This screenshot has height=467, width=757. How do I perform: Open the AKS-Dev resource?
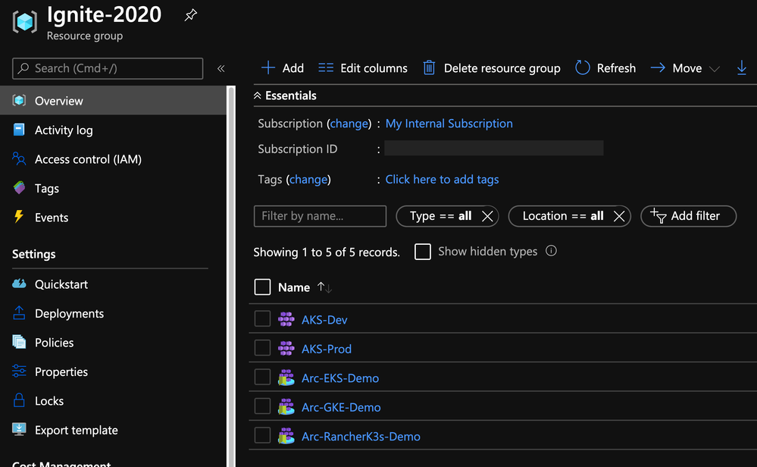pyautogui.click(x=324, y=320)
